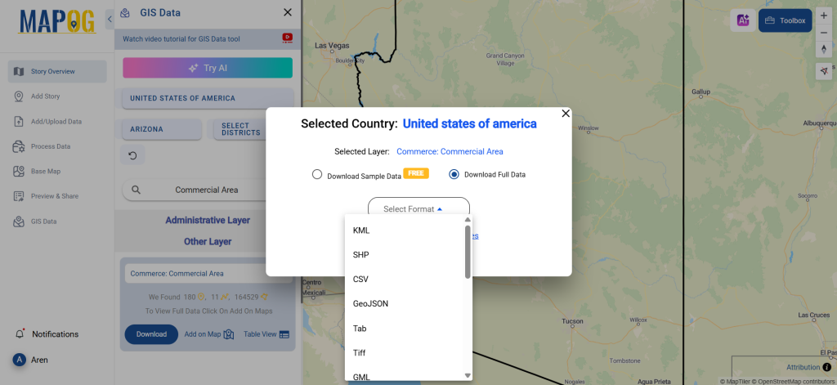
Task: Collapse the GIS Data side panel
Action: [110, 18]
